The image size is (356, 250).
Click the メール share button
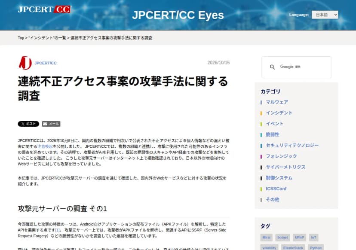click(51, 124)
